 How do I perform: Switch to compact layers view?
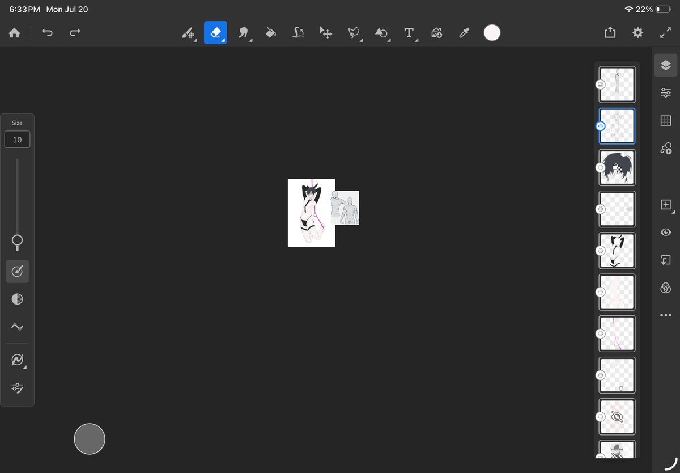click(x=666, y=65)
